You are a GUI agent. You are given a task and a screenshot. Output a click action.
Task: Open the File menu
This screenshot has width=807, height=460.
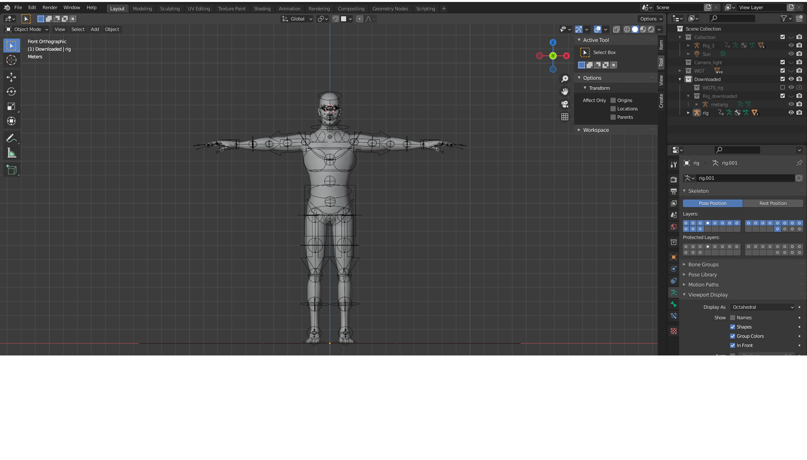[x=18, y=8]
